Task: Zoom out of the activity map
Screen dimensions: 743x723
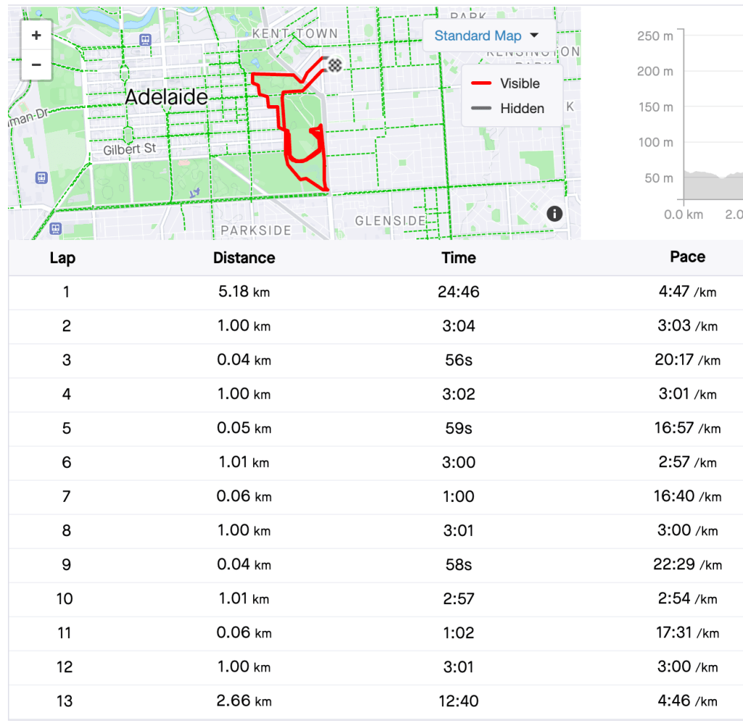Action: click(x=36, y=65)
